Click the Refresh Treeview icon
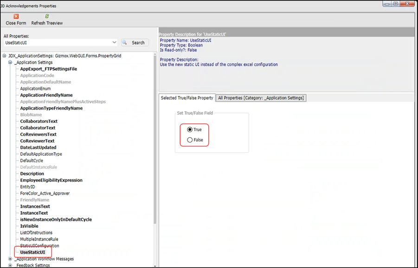Image resolution: width=418 pixels, height=268 pixels. [x=47, y=16]
